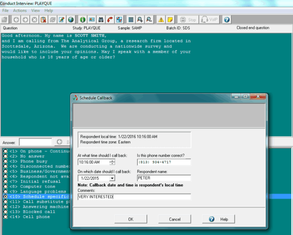Click the Answer input field
293x235 pixels.
36,142
